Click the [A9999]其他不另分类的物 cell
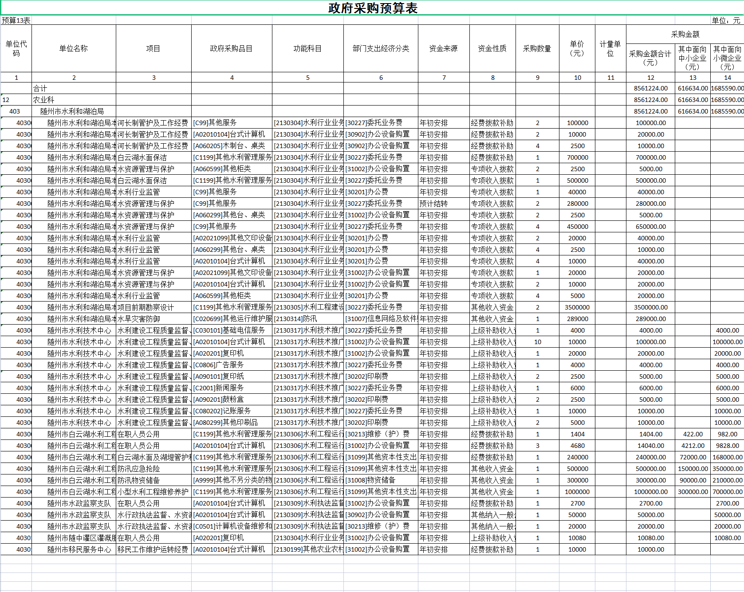This screenshot has width=744, height=592. (232, 480)
